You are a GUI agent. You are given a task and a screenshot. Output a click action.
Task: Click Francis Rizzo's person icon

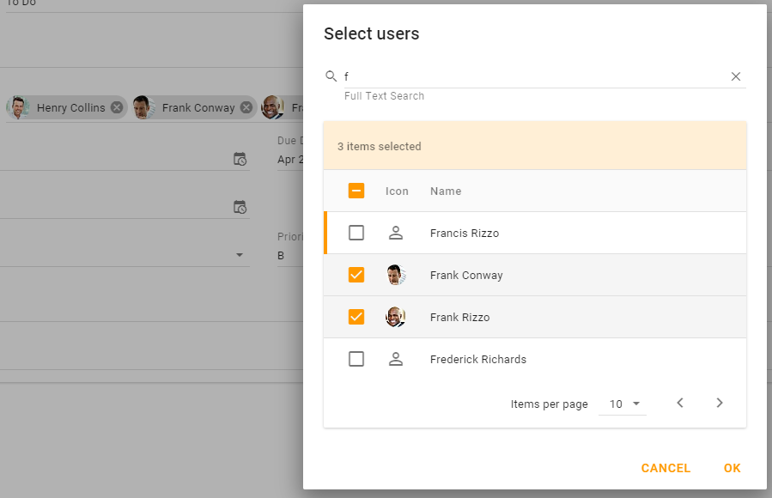pyautogui.click(x=396, y=233)
